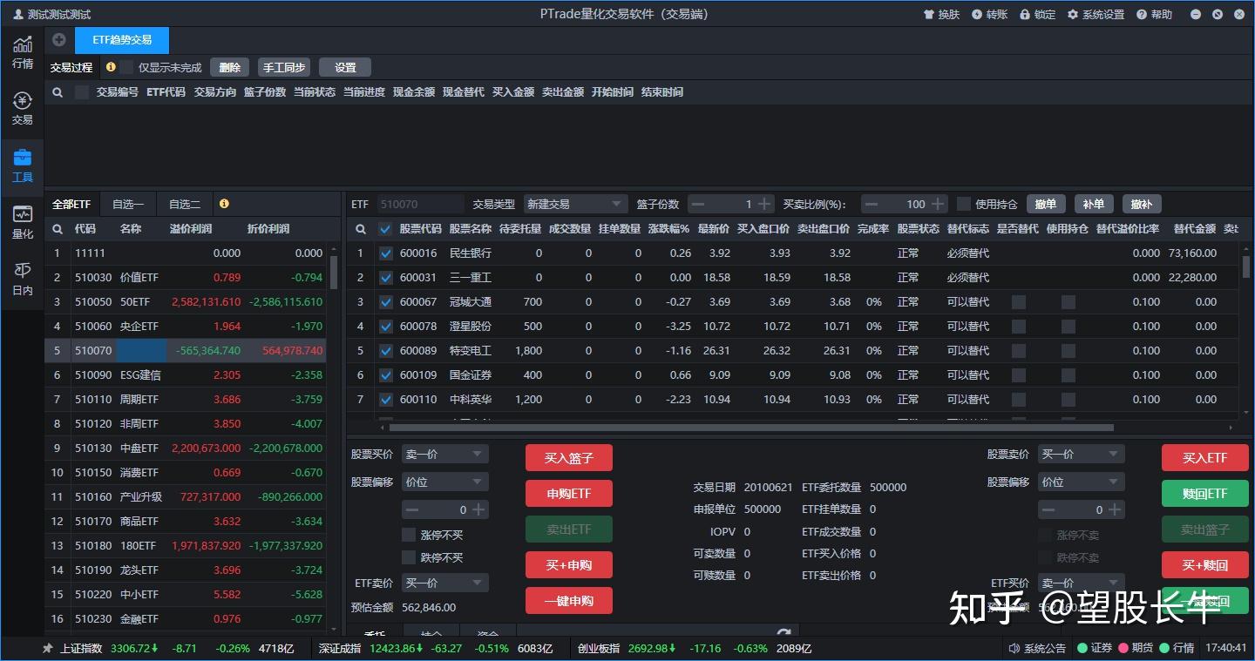Open the ETF卖价 买一价 dropdown
Screen dimensions: 1255x661
pyautogui.click(x=444, y=583)
